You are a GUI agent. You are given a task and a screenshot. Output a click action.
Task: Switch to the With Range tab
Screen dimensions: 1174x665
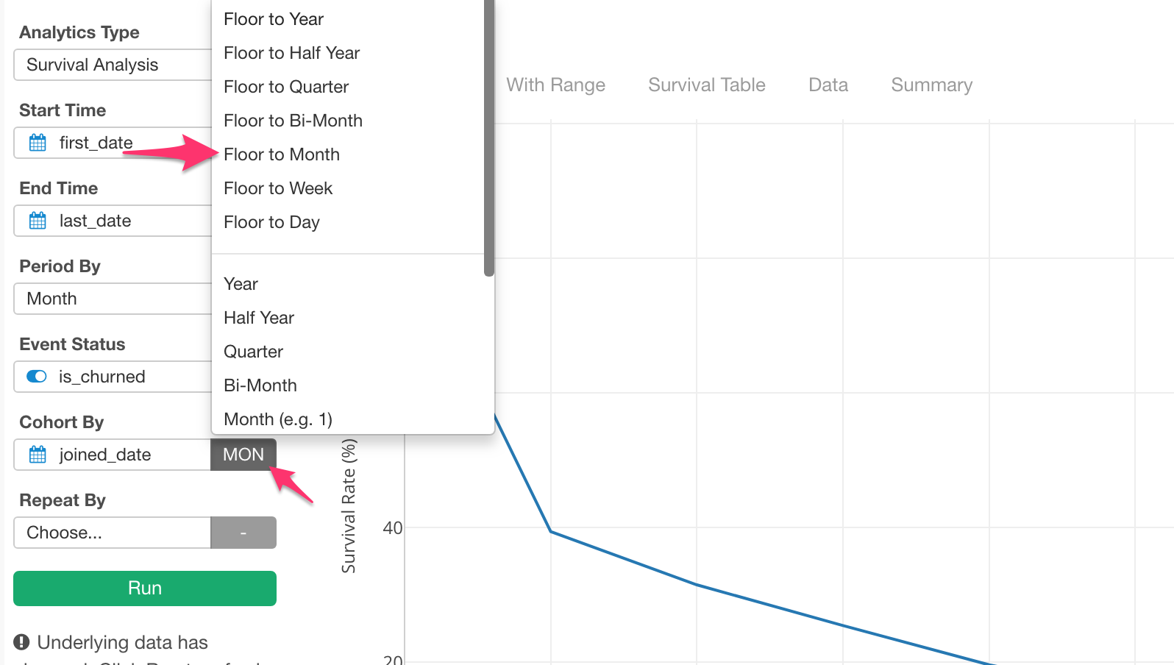tap(556, 85)
